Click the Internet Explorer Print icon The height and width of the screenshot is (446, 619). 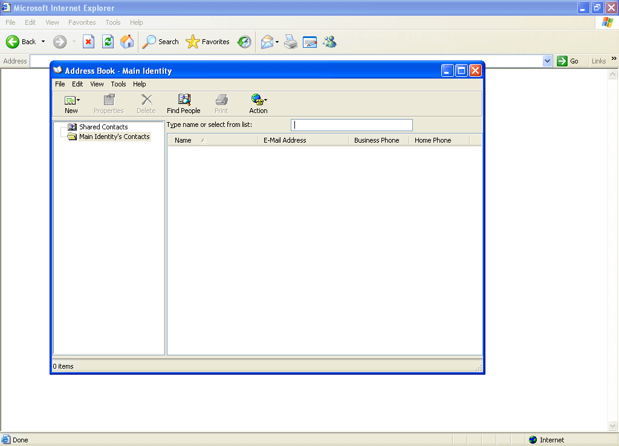pyautogui.click(x=291, y=42)
